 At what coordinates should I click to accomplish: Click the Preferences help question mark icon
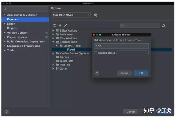tap(6, 112)
